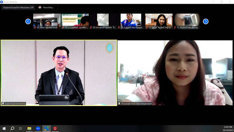234x132 pixels.
Task: Click participant 14's pinned video tile
Action: point(175,72)
